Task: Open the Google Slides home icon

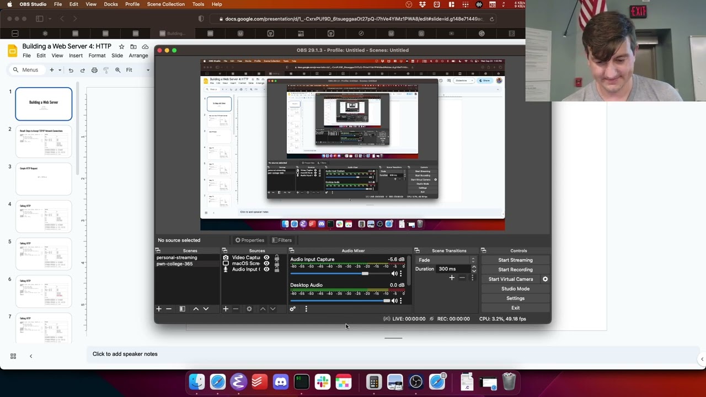Action: point(12,51)
